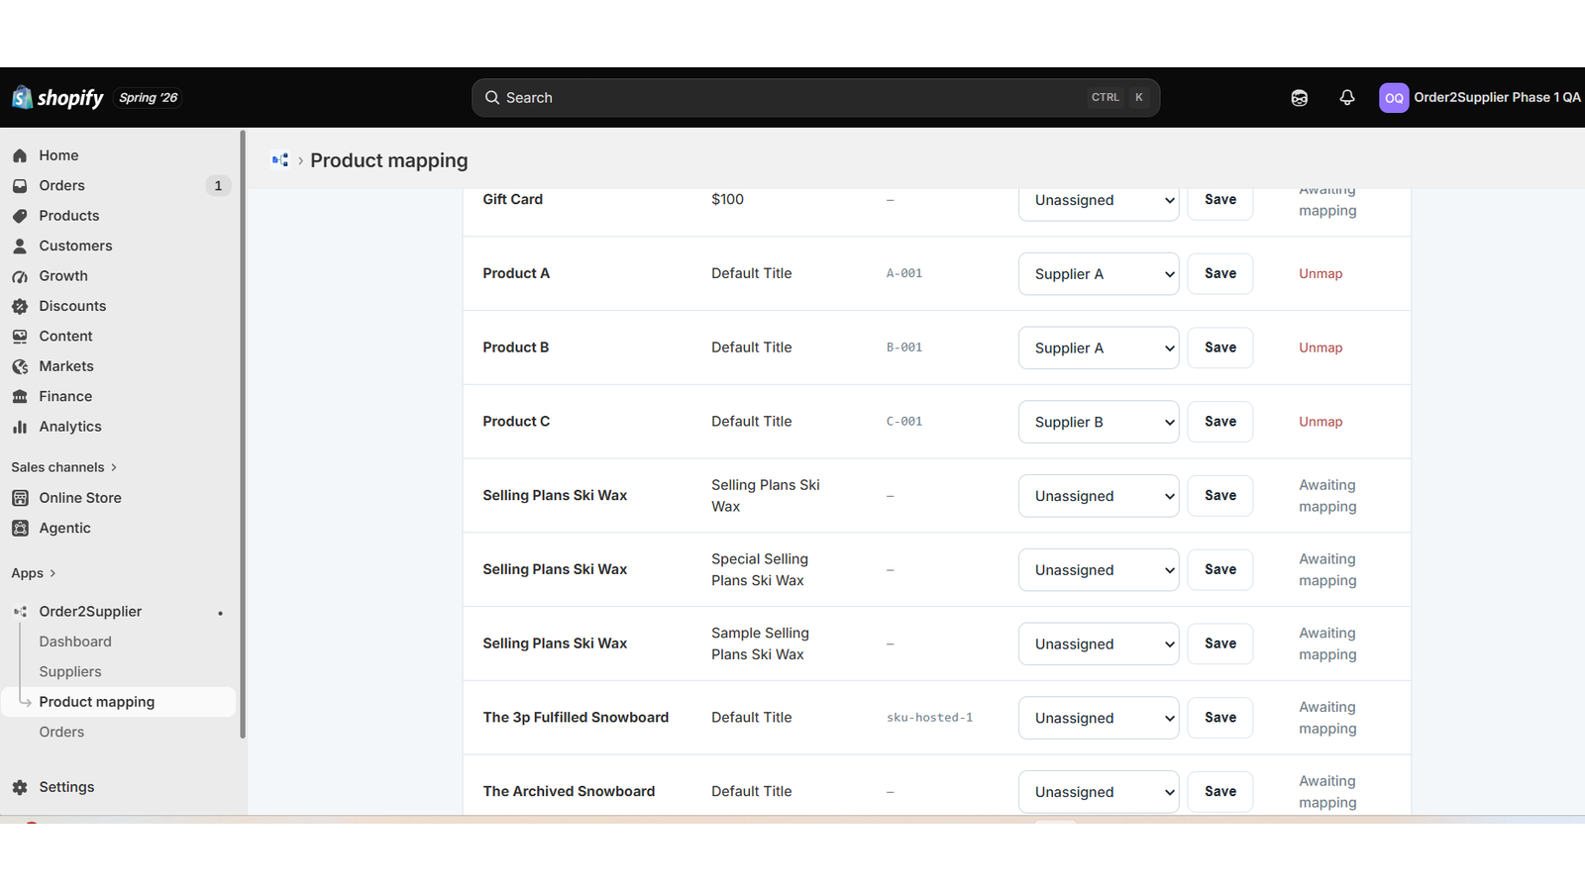
Task: Open supplier dropdown for The 3p Fulfilled Snowboard
Action: coord(1099,718)
